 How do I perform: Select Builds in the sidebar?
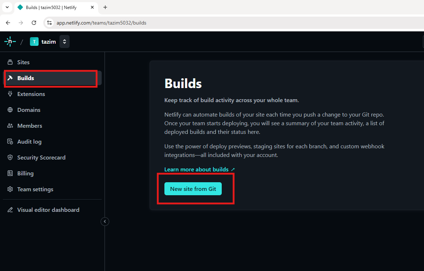pos(26,78)
